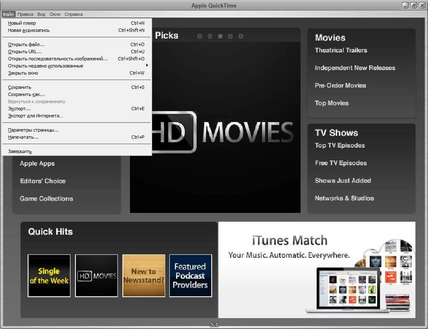428x329 pixels.
Task: Open Theatrical Trailers link
Action: click(x=341, y=50)
